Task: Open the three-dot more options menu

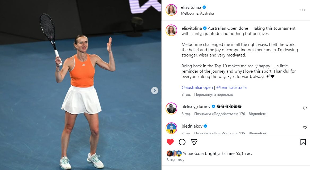Action: 303,10
